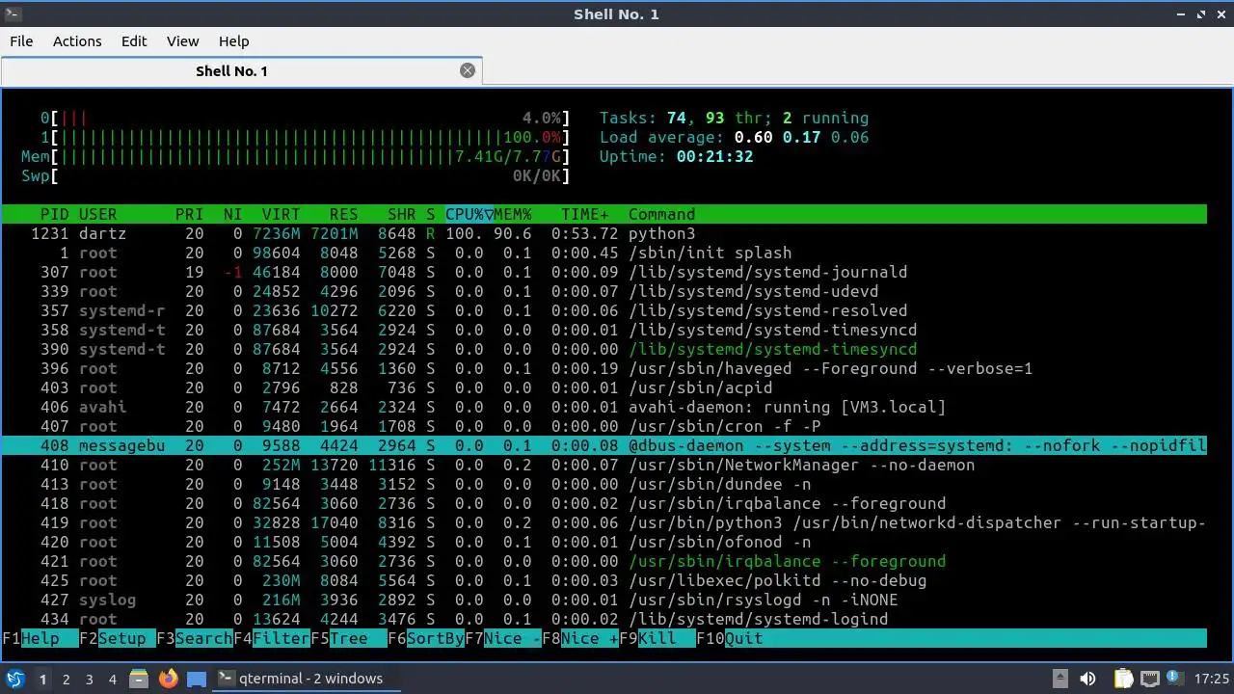Click the CPU 1 usage meter bar
The width and height of the screenshot is (1234, 694).
[x=305, y=137]
